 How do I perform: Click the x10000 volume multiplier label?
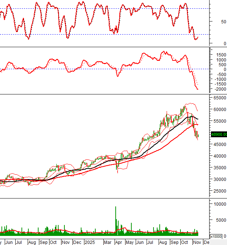click(216, 237)
